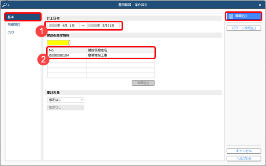Viewport: 266px width, 166px height.
Task: Select cell 倉庫増設工事
Action: click(120, 55)
